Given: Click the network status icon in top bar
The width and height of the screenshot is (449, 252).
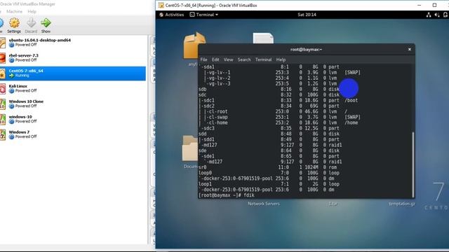Looking at the screenshot, I should click(x=429, y=15).
